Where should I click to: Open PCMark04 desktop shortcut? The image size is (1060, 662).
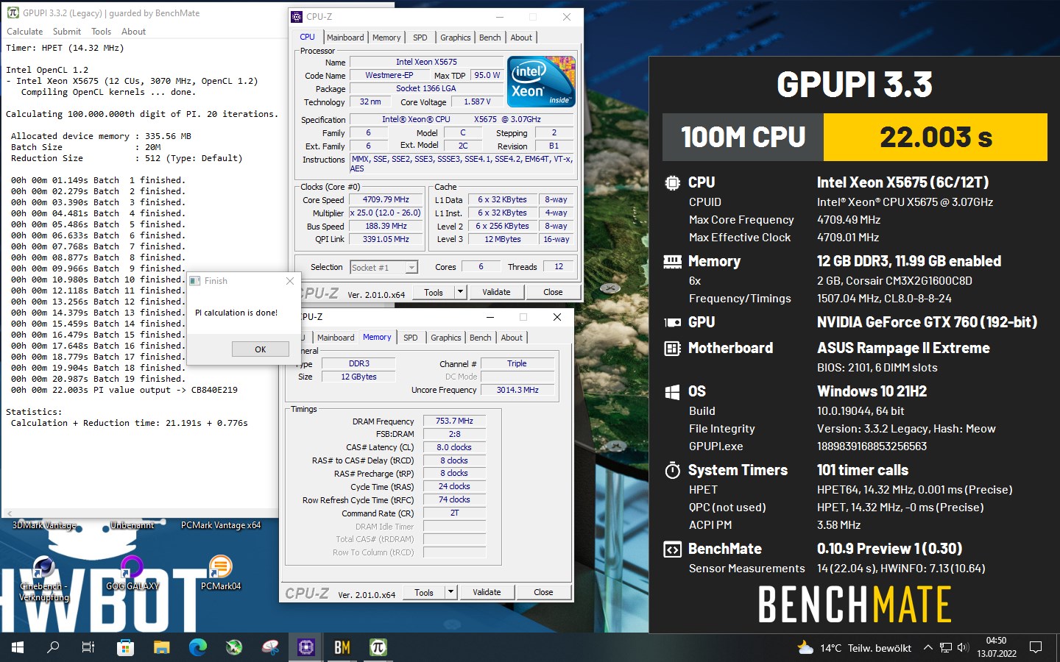221,574
